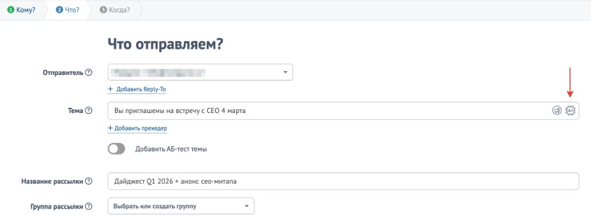
Task: Show help tooltip for Отправитель
Action: (x=88, y=73)
